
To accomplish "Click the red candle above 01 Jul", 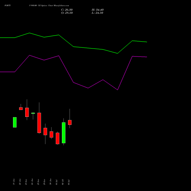I will point(58,138).
